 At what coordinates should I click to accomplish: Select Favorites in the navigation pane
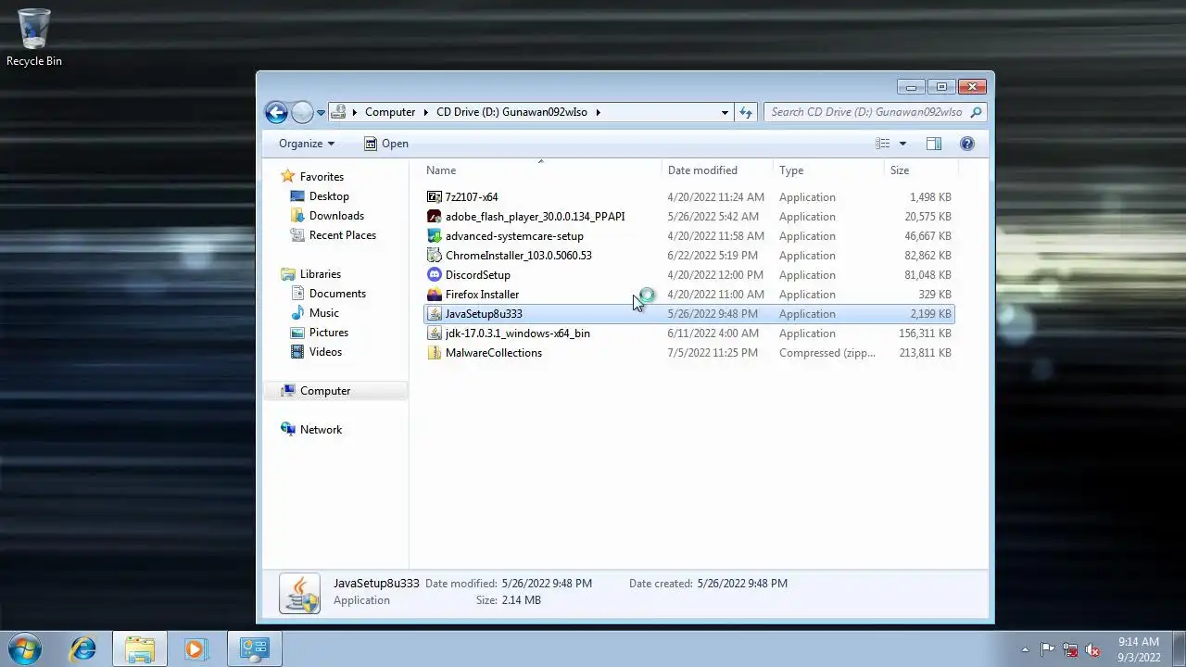tap(322, 177)
